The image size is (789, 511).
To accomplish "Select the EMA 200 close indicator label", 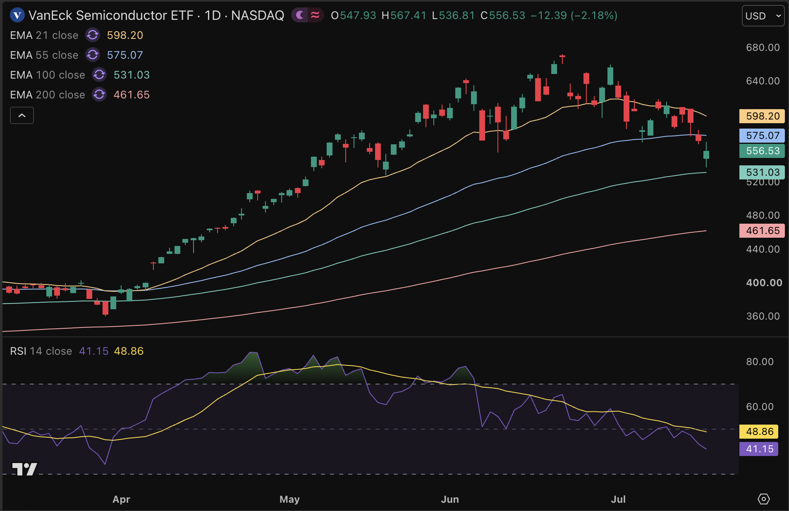I will click(48, 95).
